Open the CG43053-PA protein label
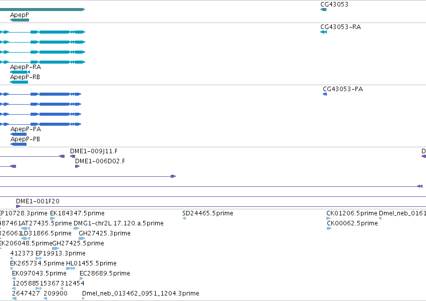 (343, 89)
